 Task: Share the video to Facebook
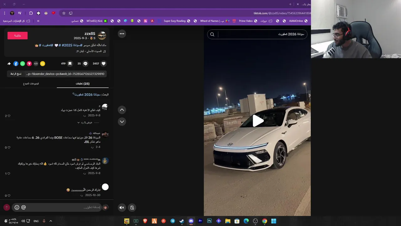coord(16,64)
